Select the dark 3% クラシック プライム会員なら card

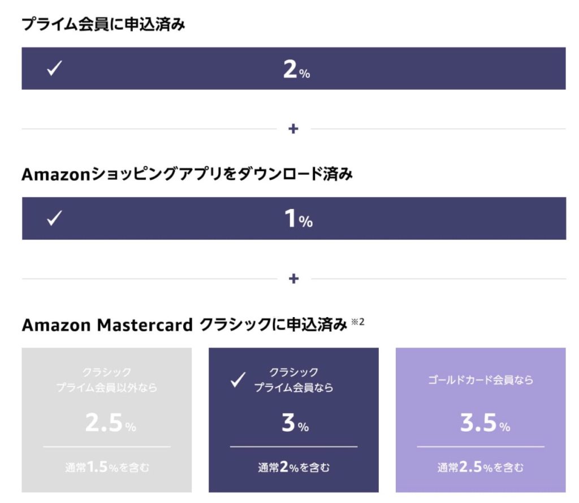click(x=293, y=420)
